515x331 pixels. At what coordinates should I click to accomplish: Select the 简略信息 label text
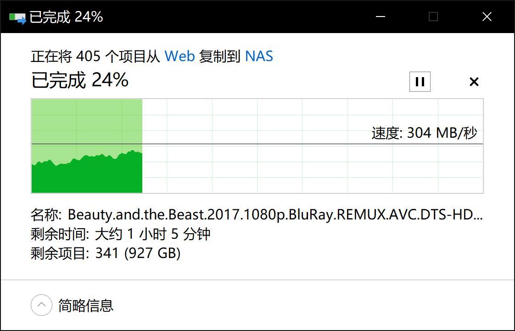(86, 305)
